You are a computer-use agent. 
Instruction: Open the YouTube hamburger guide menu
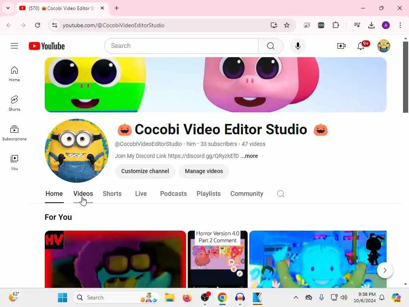click(14, 46)
